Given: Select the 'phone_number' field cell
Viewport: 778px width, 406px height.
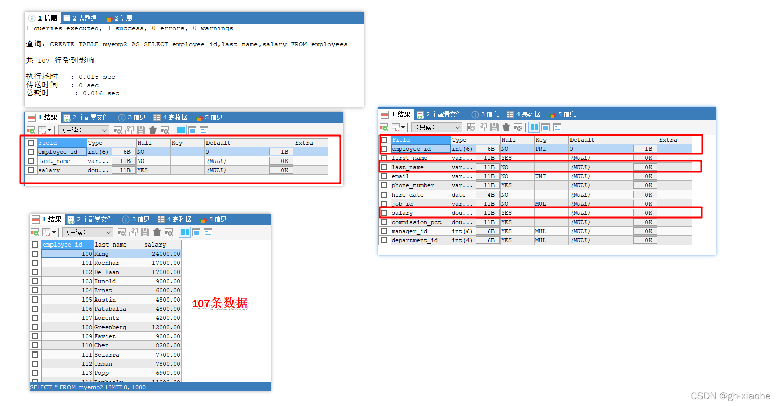Looking at the screenshot, I should [x=421, y=185].
